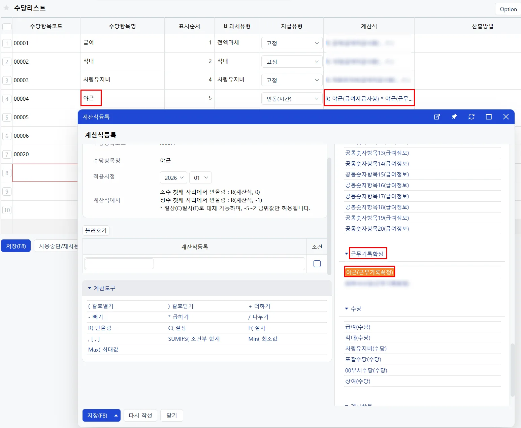Select 공통숫자항목17(급여정보)

click(x=377, y=196)
